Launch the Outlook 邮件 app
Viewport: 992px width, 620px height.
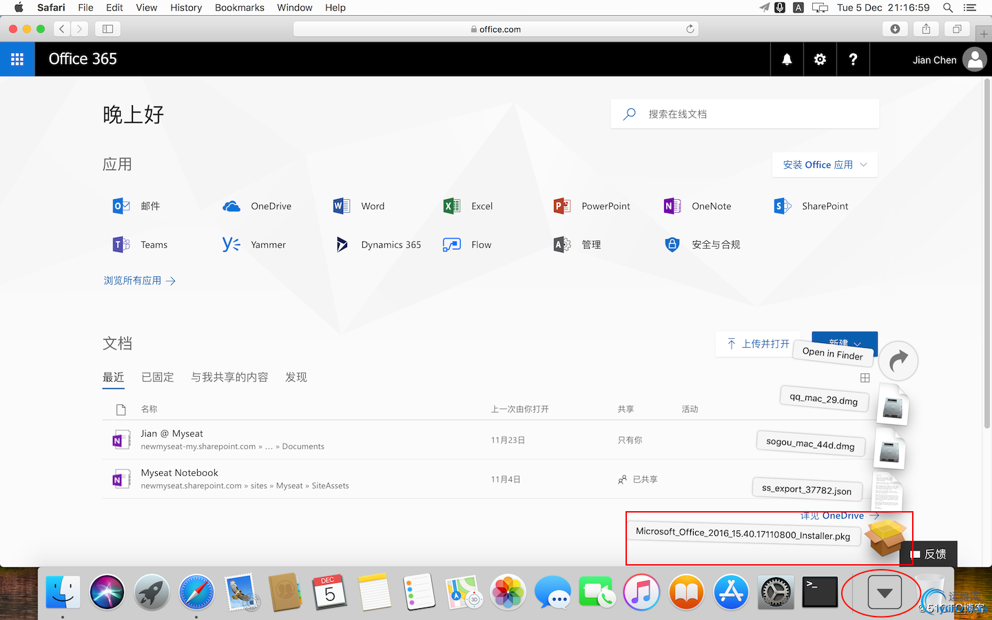(x=136, y=206)
